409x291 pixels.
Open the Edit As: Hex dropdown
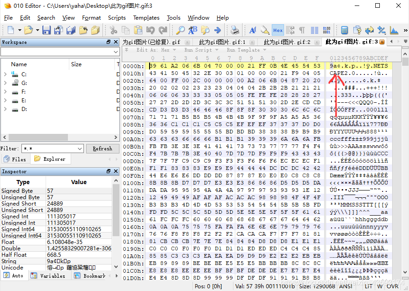[156, 50]
